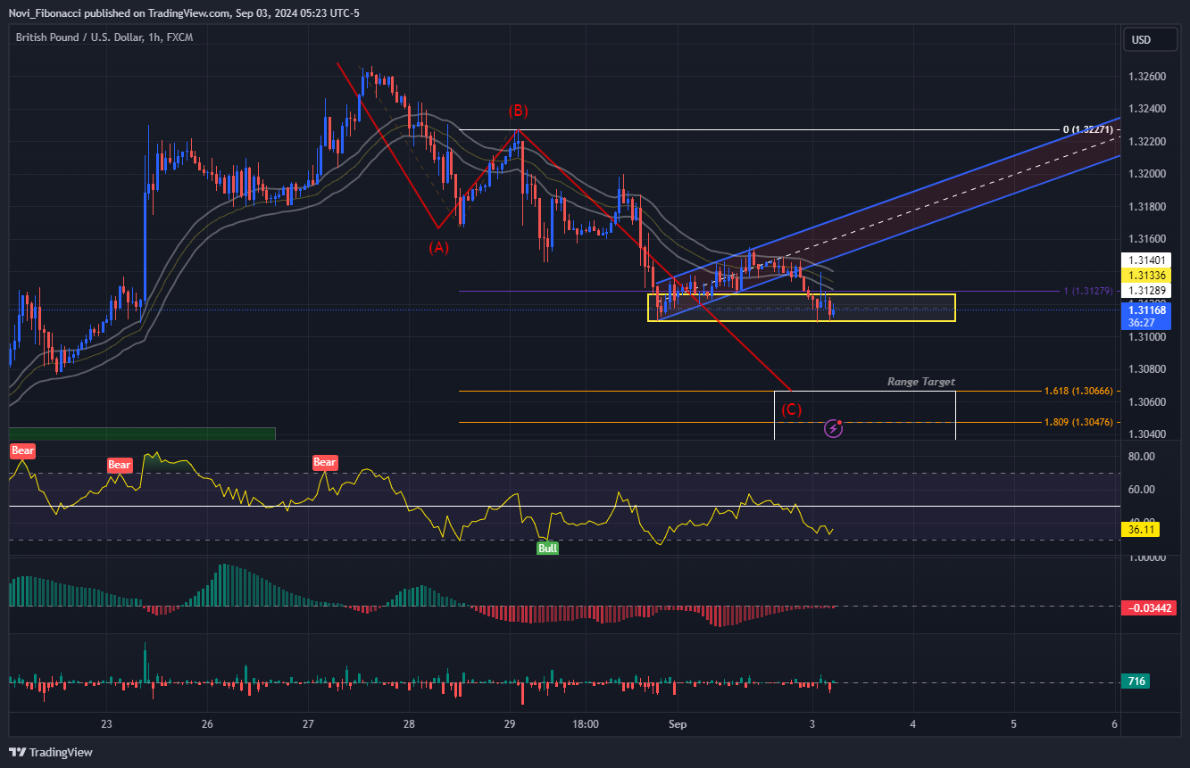Viewport: 1190px width, 768px height.
Task: Click 1.30400 on the price axis
Action: (1148, 434)
